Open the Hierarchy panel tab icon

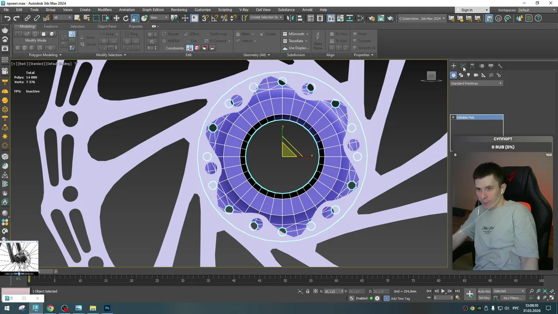tap(472, 66)
